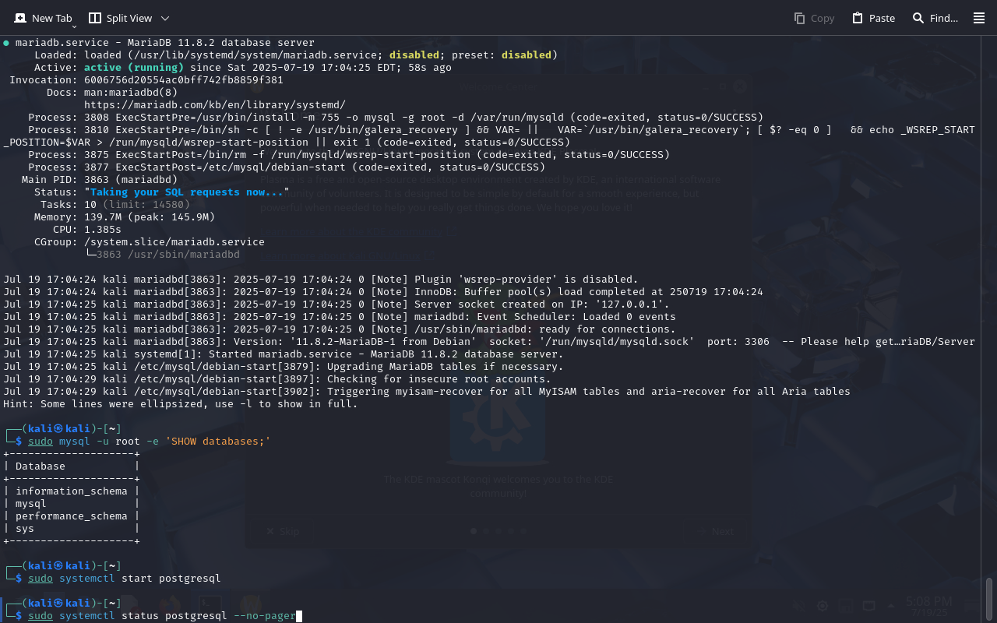
Task: Open the Find search tool
Action: pos(935,18)
